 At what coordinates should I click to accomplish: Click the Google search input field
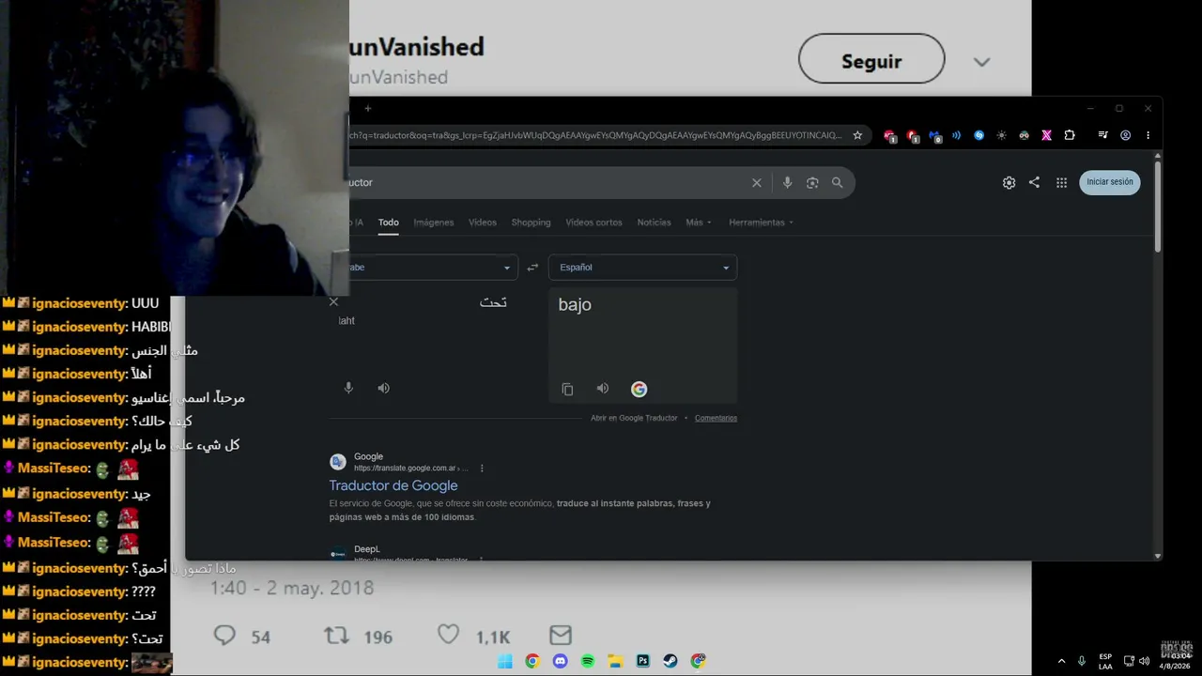point(547,183)
